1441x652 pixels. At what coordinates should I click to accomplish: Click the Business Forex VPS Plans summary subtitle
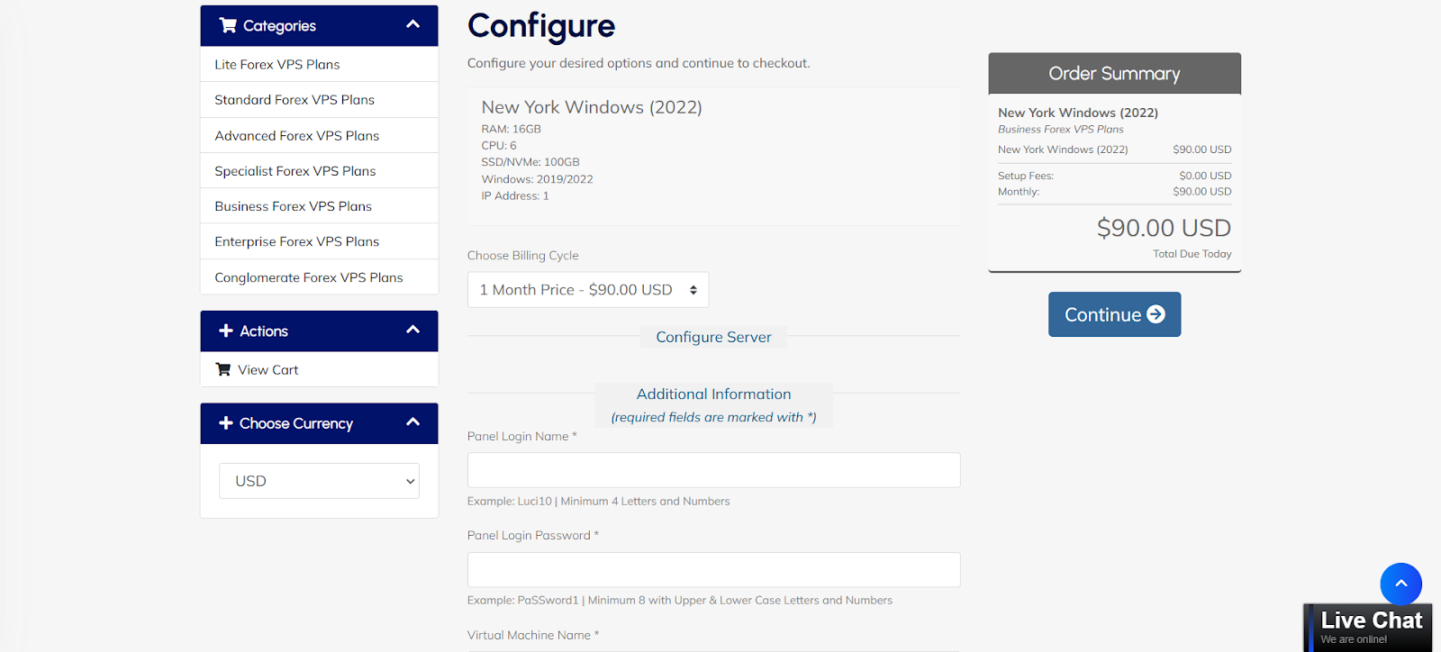click(x=1060, y=130)
